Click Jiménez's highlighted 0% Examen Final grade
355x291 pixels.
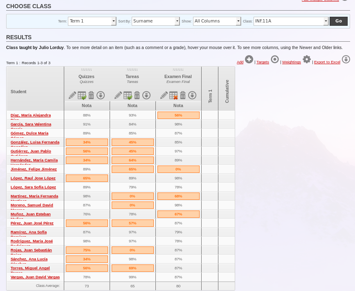[178, 169]
